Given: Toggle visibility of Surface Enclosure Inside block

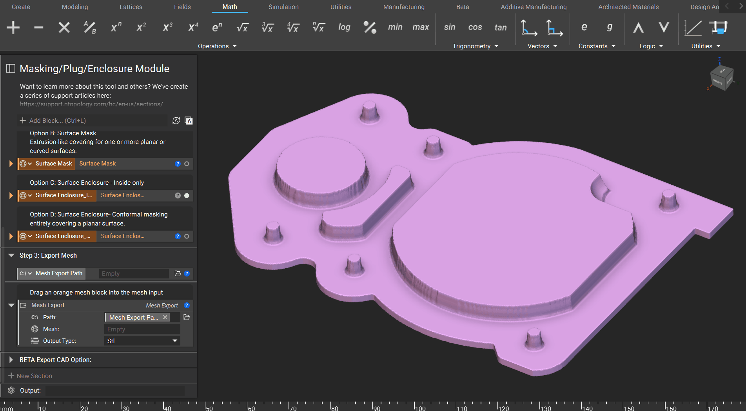Looking at the screenshot, I should click(x=187, y=196).
